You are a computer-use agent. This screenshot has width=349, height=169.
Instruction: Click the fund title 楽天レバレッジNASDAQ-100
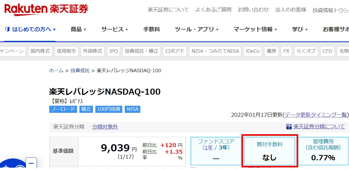tap(105, 92)
